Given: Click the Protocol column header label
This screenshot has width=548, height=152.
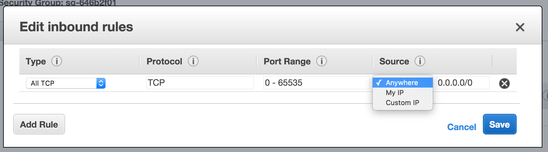Looking at the screenshot, I should (164, 61).
